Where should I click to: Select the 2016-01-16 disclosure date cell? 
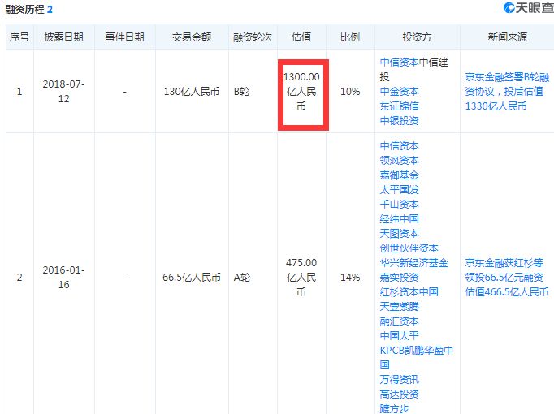click(63, 278)
